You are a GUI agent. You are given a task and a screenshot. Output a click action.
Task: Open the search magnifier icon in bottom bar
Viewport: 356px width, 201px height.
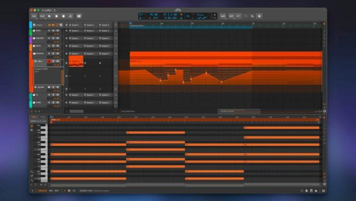click(x=301, y=191)
